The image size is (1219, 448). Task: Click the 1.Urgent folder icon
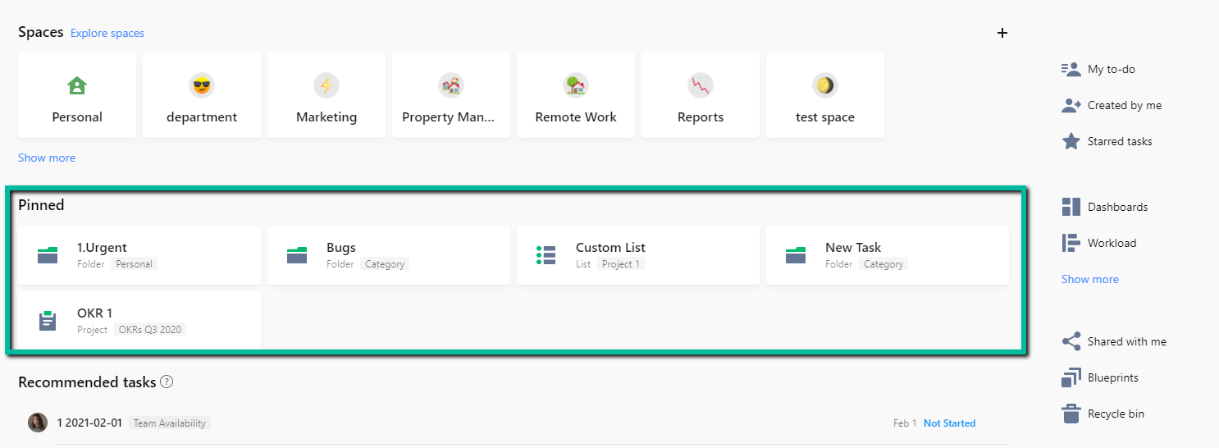[x=48, y=255]
